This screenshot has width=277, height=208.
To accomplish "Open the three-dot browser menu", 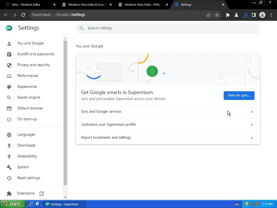I will (x=271, y=15).
